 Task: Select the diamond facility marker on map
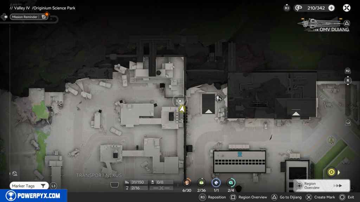click(x=218, y=98)
